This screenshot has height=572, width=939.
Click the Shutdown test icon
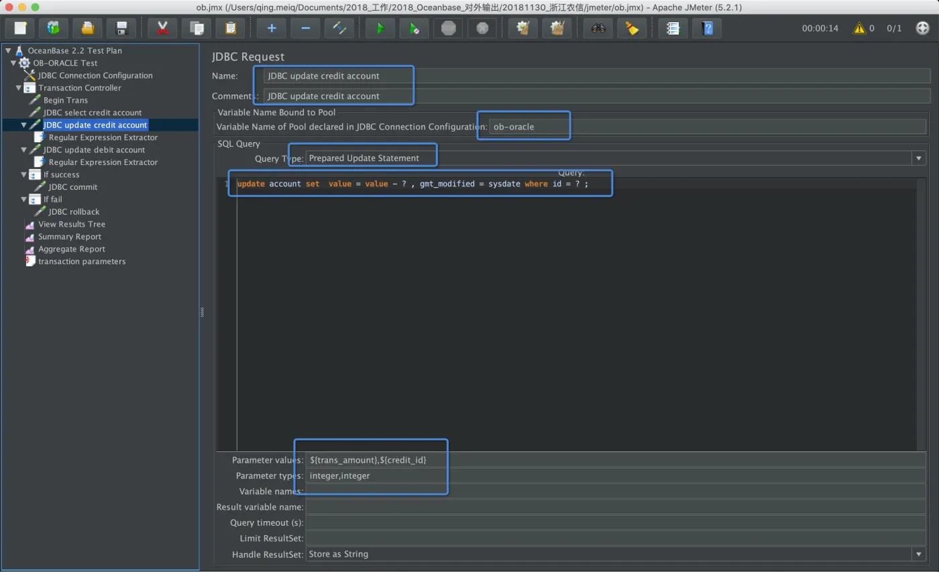point(482,28)
